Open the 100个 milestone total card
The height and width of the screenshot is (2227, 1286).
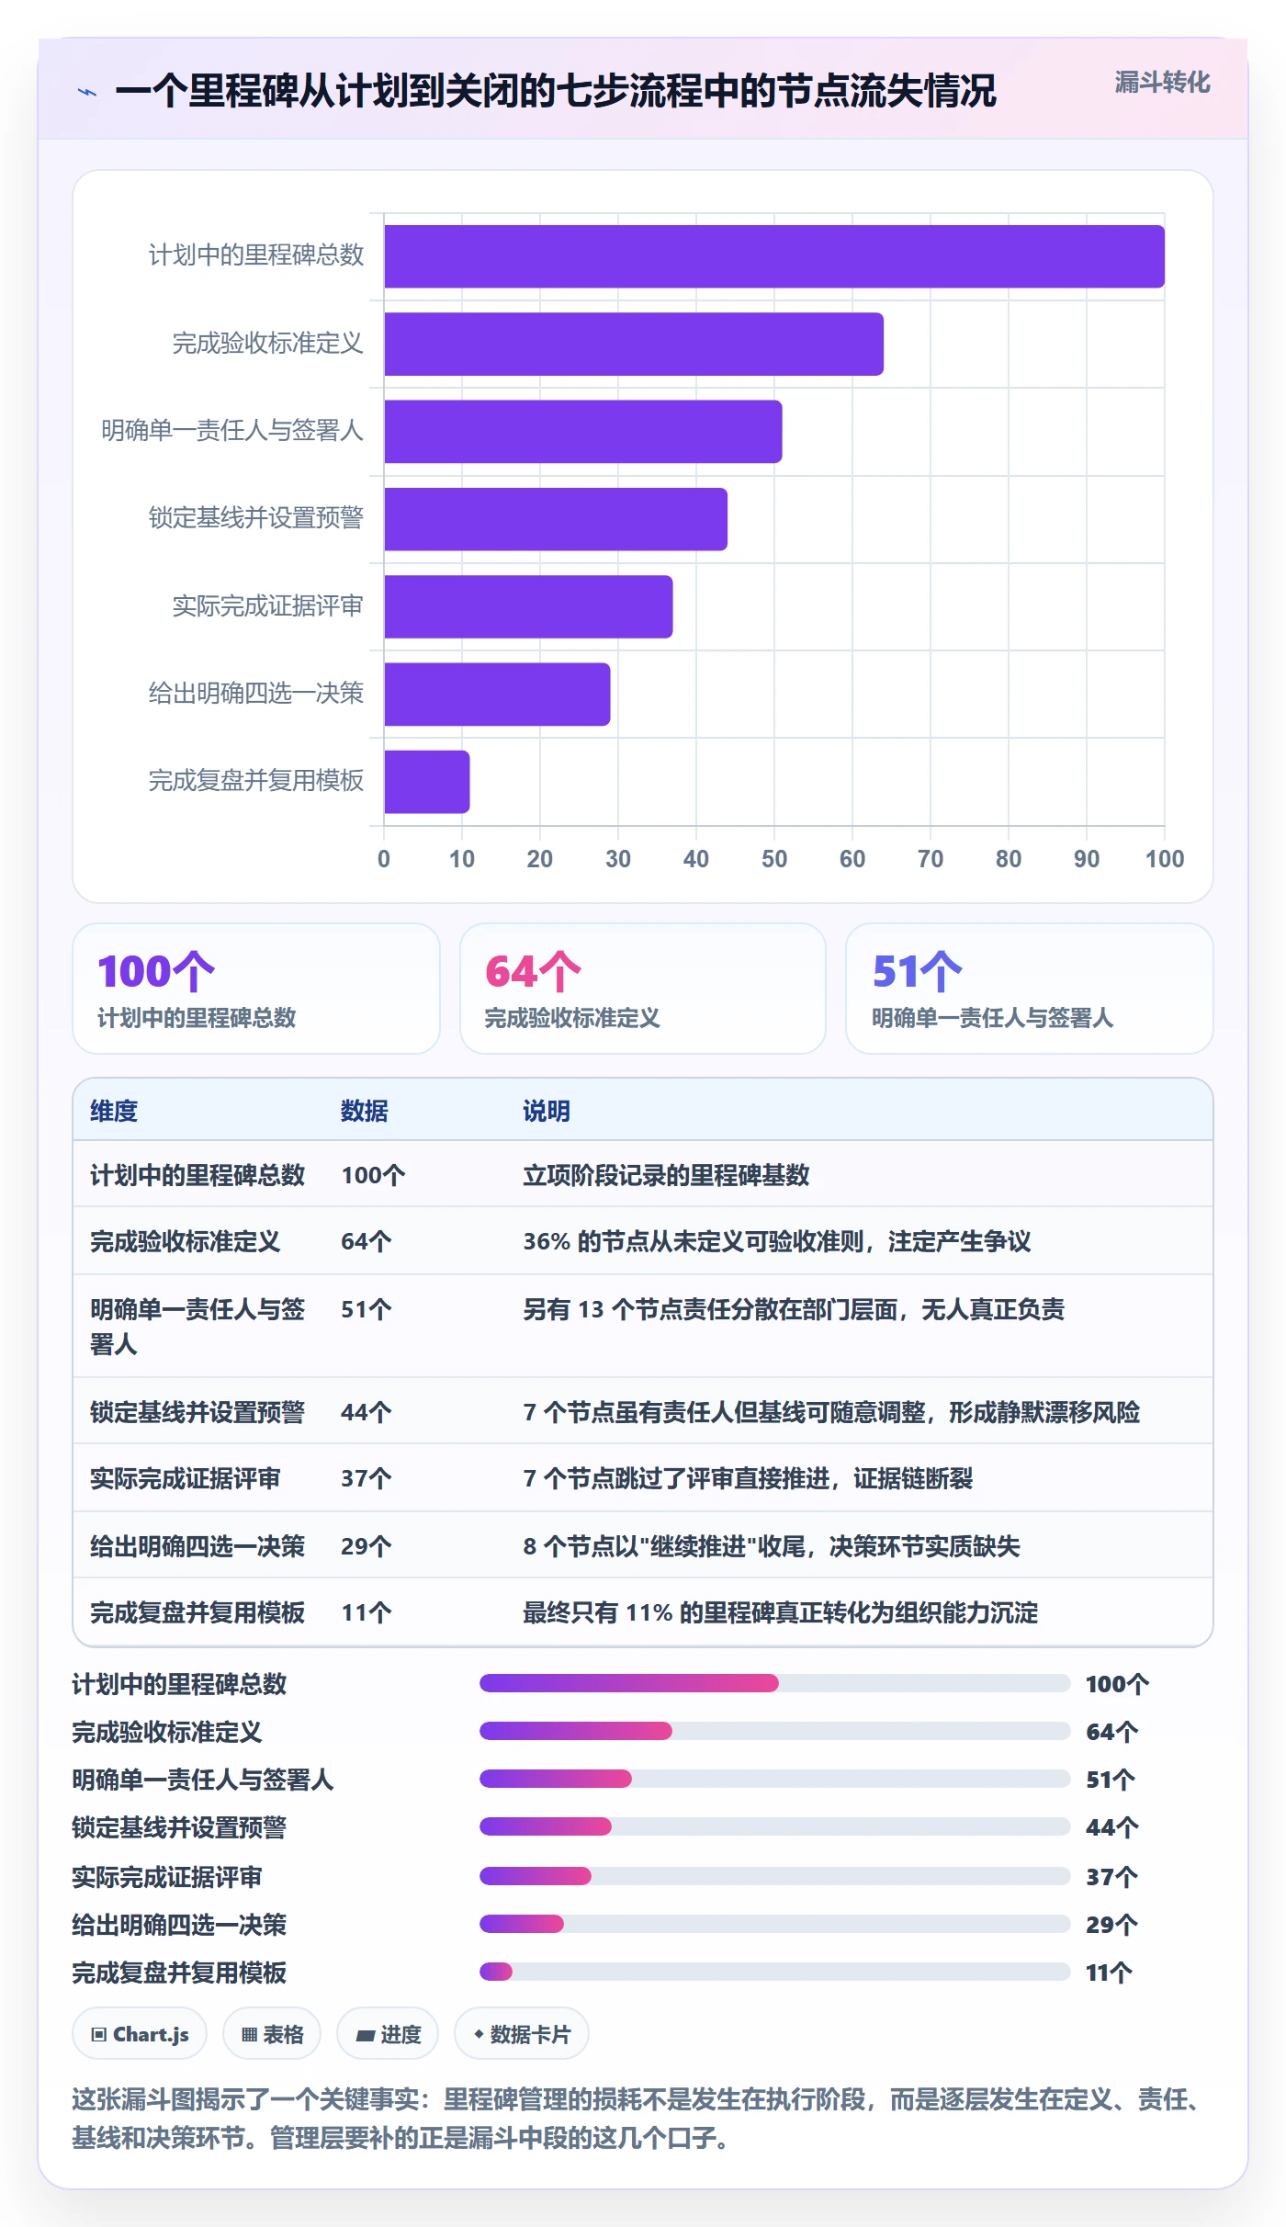[256, 989]
